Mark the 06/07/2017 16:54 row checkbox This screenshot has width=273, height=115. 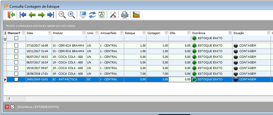(16, 62)
